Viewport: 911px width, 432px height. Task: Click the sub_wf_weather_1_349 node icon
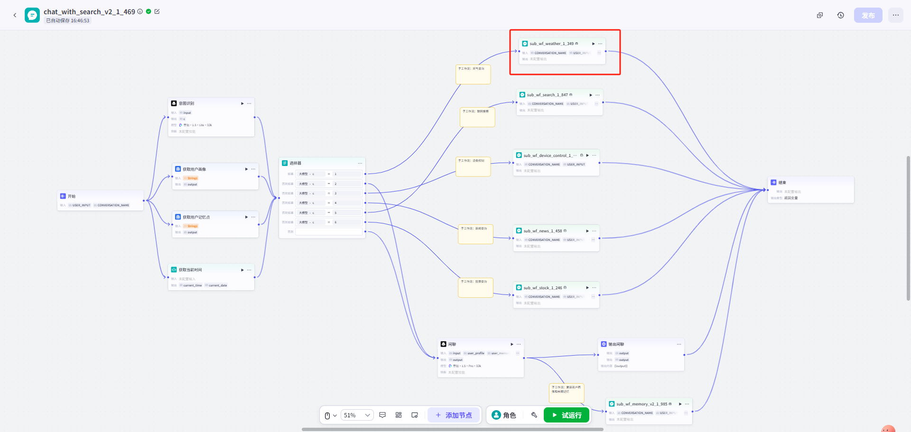pyautogui.click(x=525, y=44)
